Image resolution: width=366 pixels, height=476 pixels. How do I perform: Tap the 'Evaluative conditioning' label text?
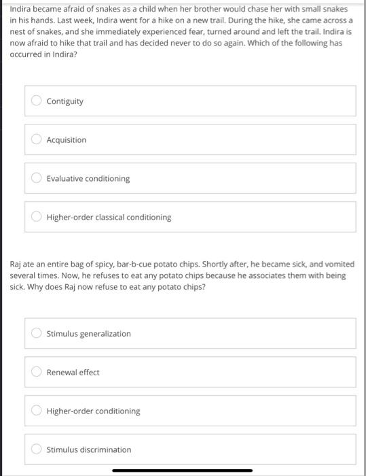(x=88, y=178)
